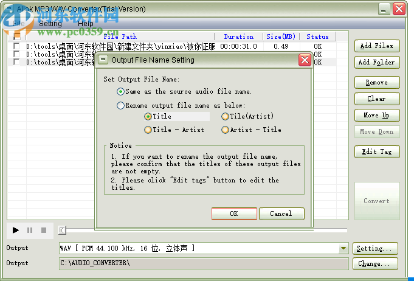Click the Clear button
The image size is (414, 281).
point(377,99)
